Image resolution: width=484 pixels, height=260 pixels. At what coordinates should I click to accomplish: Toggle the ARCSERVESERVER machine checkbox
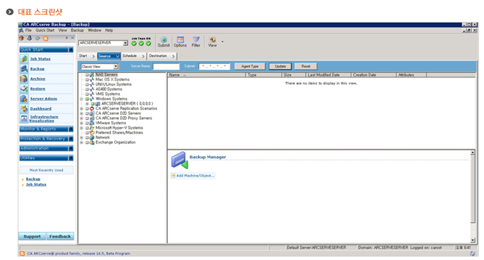(x=93, y=103)
